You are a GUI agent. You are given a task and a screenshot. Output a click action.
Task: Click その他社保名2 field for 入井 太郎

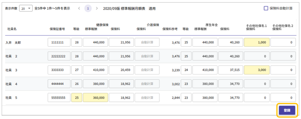tap(283, 42)
